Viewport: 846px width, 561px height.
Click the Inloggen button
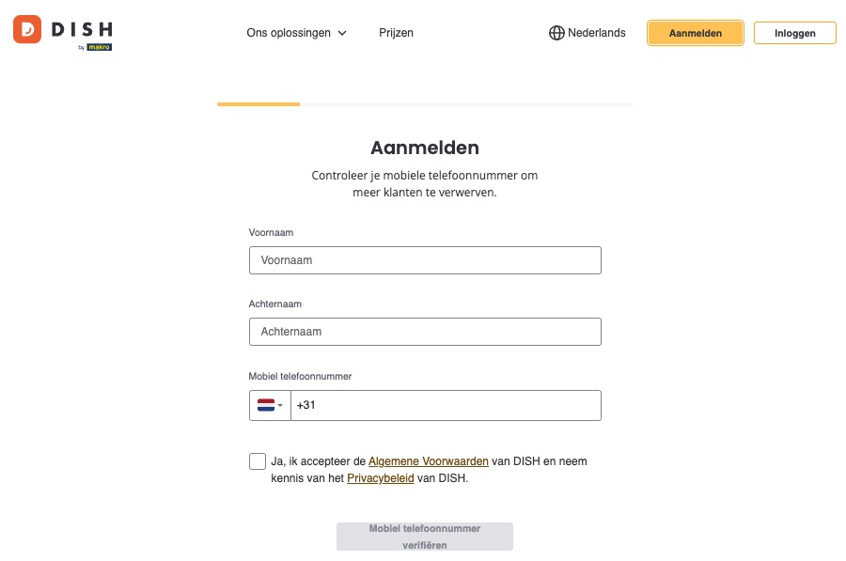pyautogui.click(x=794, y=33)
